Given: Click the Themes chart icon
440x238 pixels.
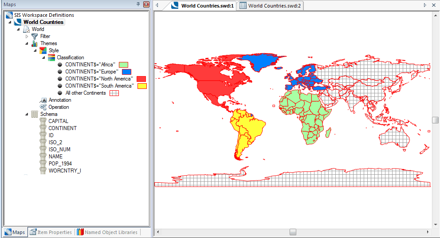Looking at the screenshot, I should click(35, 43).
